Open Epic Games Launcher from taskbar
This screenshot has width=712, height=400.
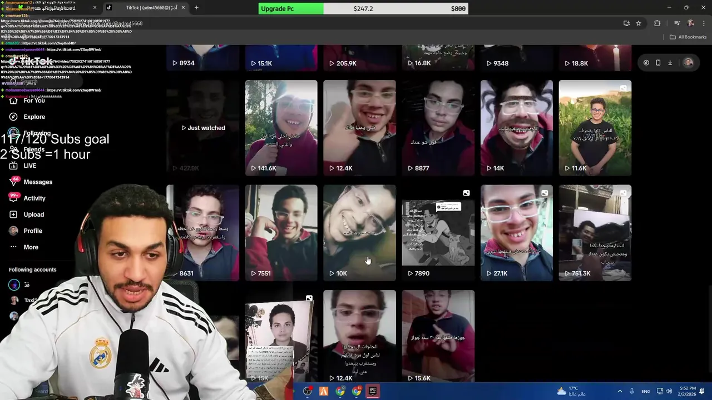coord(373,391)
